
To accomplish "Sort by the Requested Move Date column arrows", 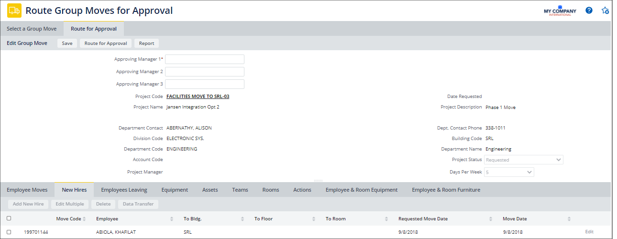I will [x=490, y=219].
